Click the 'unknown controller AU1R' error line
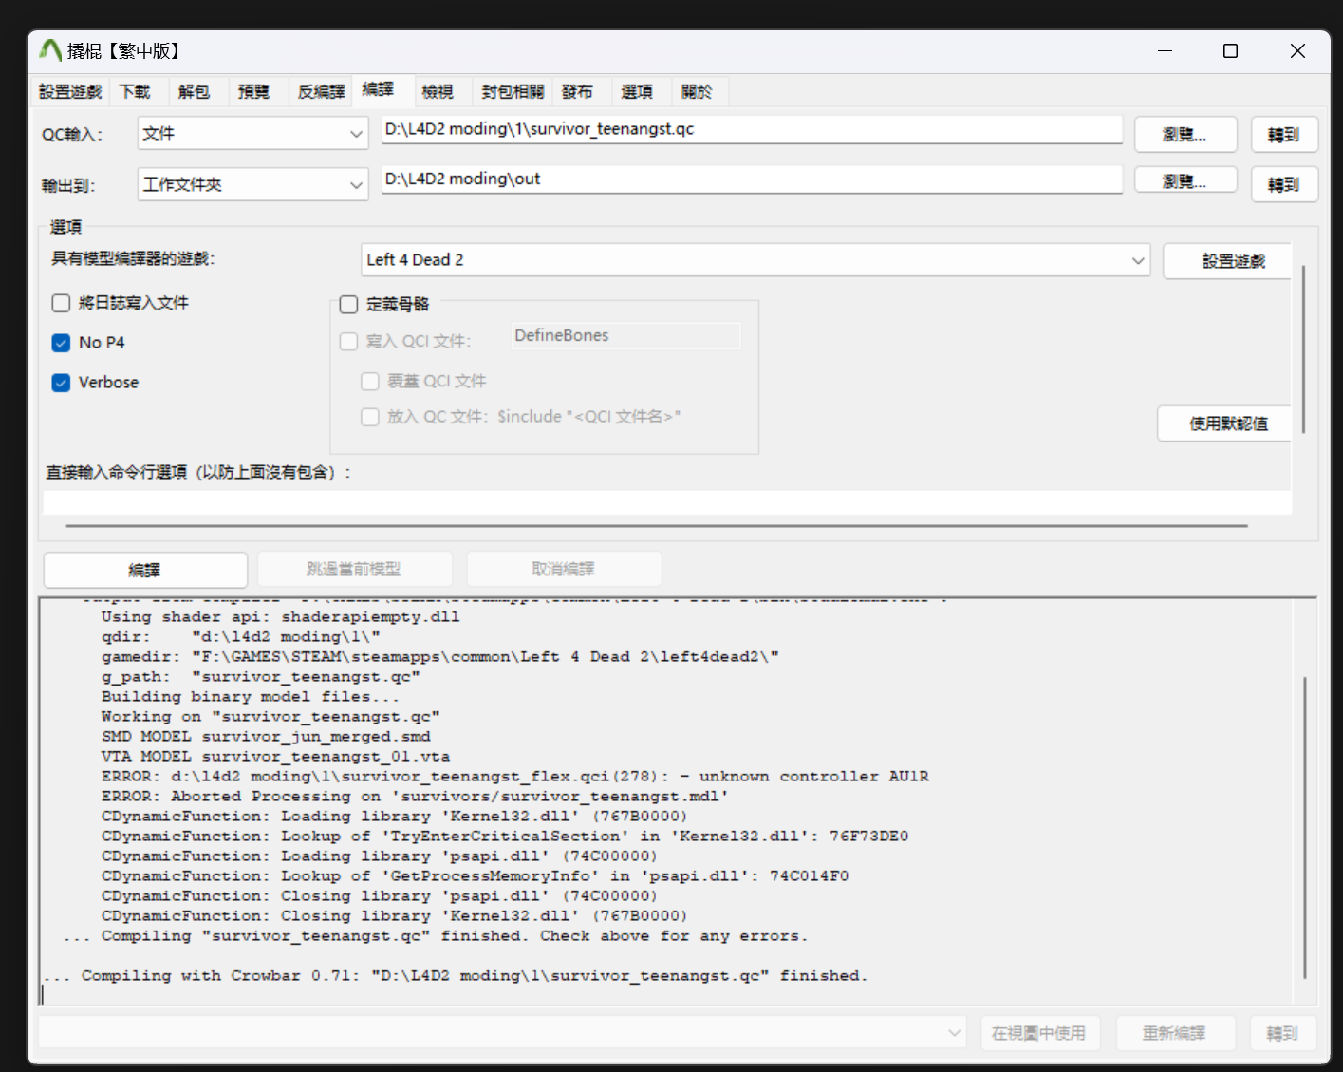Screen dimensions: 1343x1072 pos(515,777)
